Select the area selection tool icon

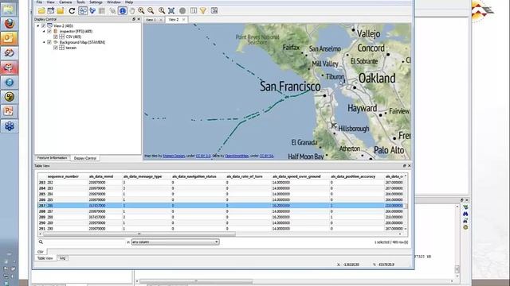(83, 10)
